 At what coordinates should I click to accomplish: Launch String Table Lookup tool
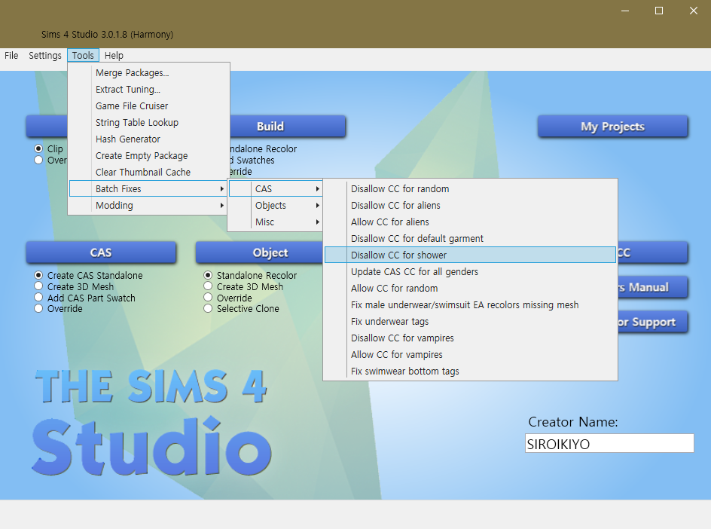point(148,123)
